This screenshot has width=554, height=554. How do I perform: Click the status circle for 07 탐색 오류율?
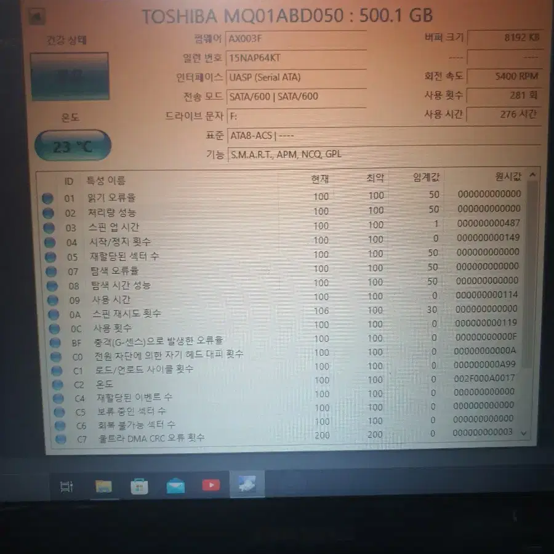(51, 271)
